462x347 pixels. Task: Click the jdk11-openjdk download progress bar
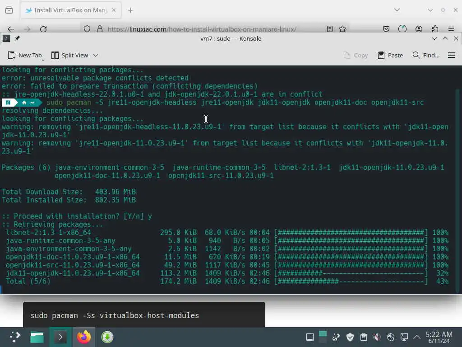(x=351, y=273)
